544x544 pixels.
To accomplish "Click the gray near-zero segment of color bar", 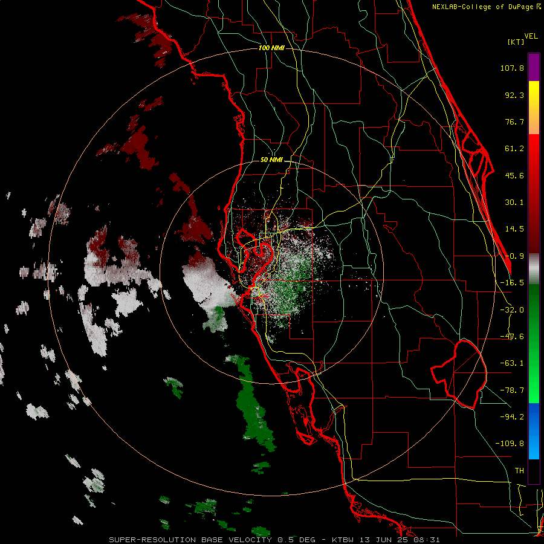I will click(534, 269).
